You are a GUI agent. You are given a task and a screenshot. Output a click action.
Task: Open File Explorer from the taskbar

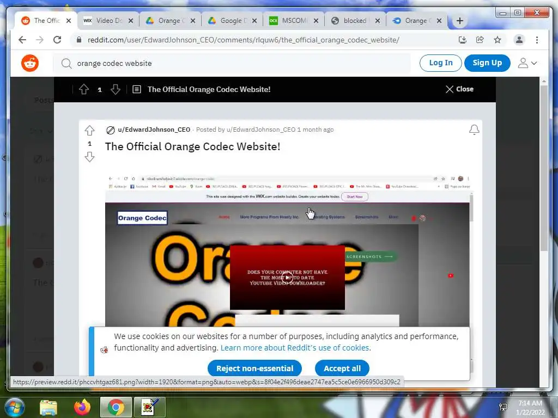click(x=48, y=407)
